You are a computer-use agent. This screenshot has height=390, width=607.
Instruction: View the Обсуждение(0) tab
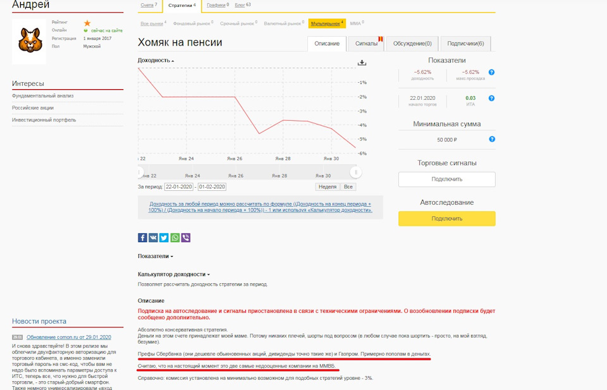[412, 44]
